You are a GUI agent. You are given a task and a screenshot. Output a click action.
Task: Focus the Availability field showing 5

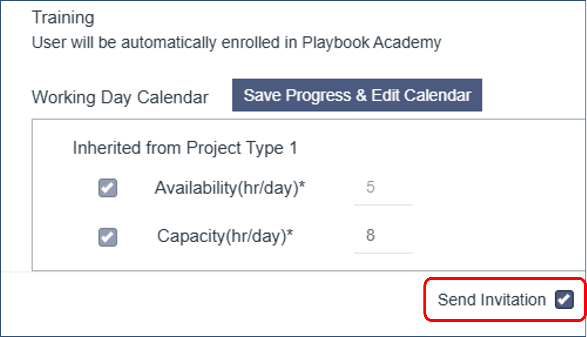click(383, 187)
